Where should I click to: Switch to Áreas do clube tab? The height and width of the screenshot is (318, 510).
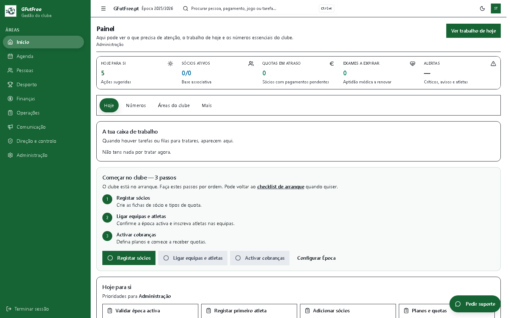coord(174,105)
